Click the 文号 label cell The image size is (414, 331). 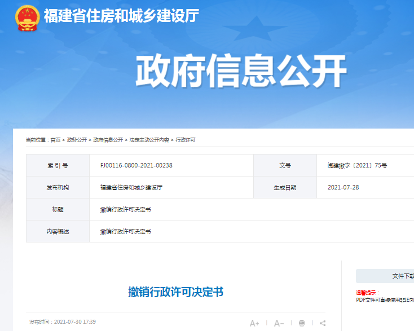coord(285,166)
